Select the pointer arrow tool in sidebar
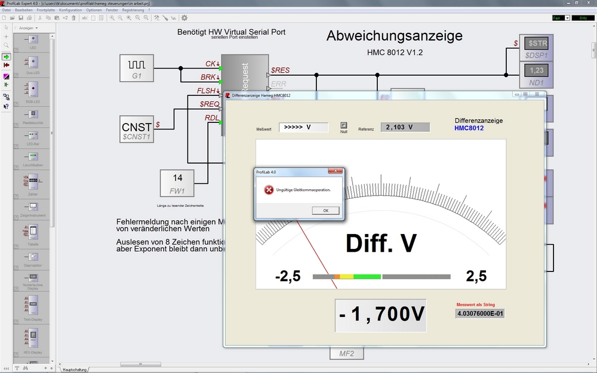 [6, 28]
